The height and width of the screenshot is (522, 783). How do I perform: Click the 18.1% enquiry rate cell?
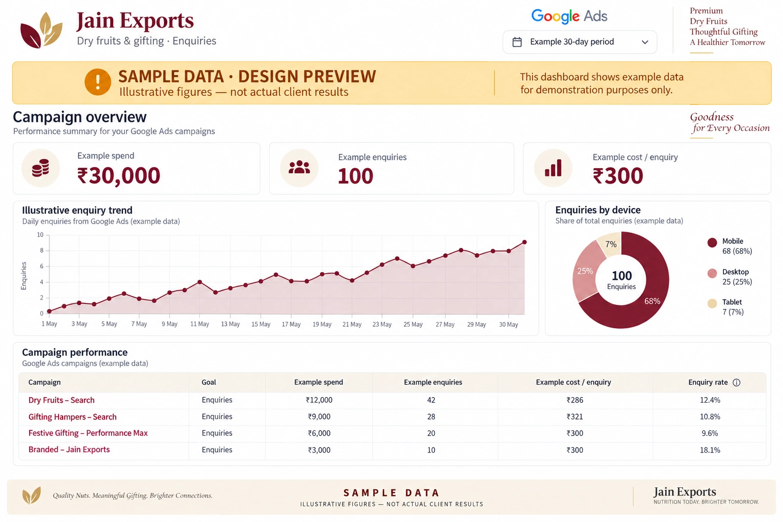(710, 450)
